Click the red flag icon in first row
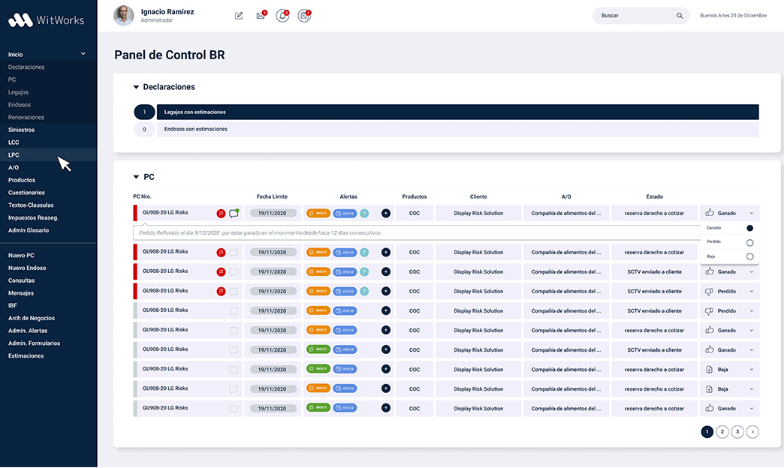Viewport: 784px width, 468px height. [222, 213]
